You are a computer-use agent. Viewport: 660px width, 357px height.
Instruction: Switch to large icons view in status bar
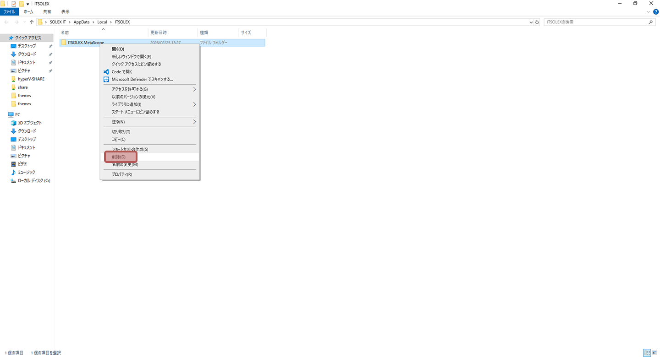654,353
